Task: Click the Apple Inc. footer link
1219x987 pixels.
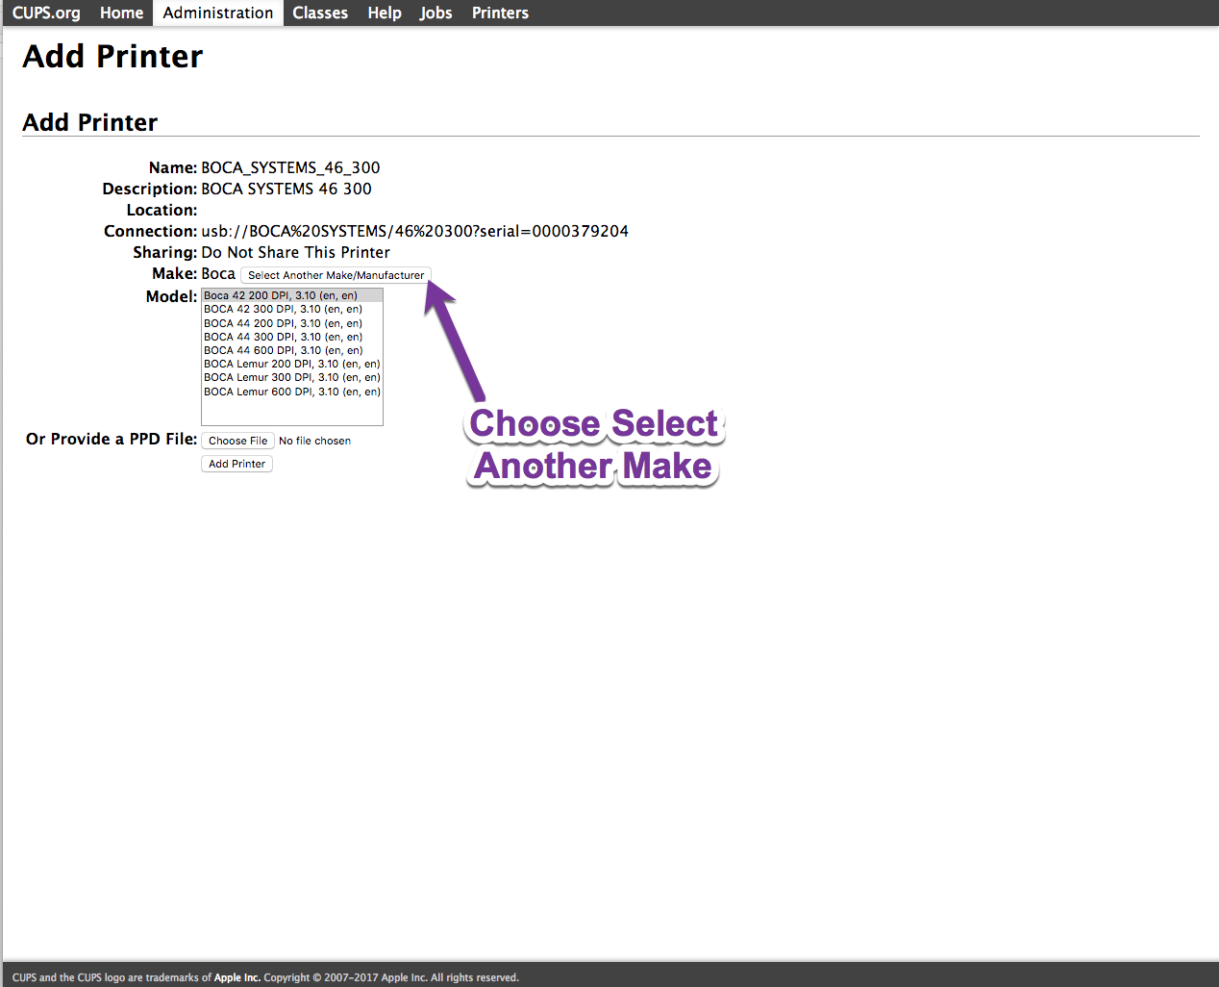Action: (236, 977)
